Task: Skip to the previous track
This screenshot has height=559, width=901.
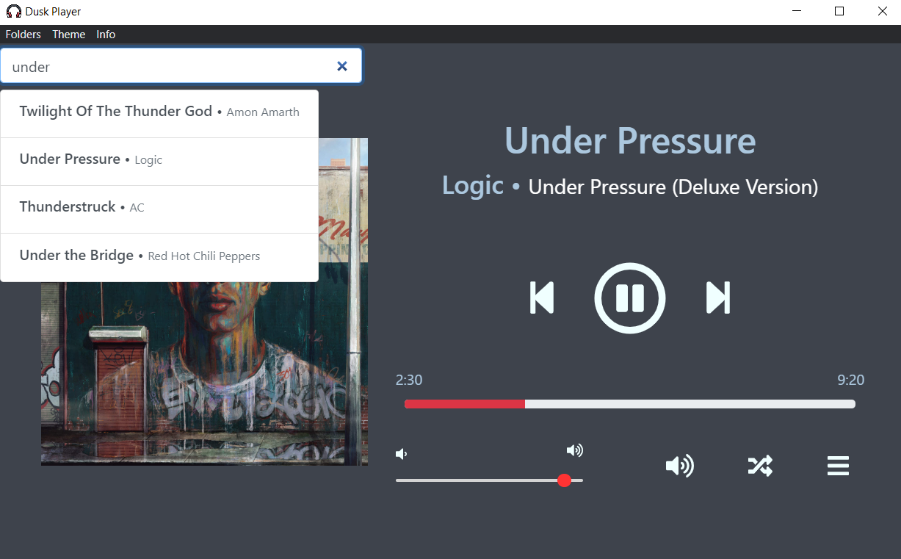Action: [542, 297]
